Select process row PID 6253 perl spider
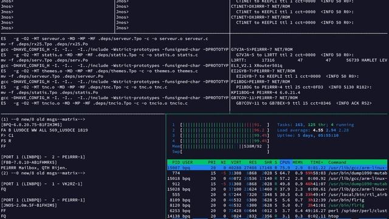389x219 pixels. click(x=277, y=211)
